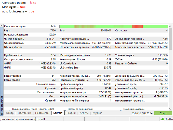Close the strategy tester panel
The image size is (173, 130).
[2, 25]
